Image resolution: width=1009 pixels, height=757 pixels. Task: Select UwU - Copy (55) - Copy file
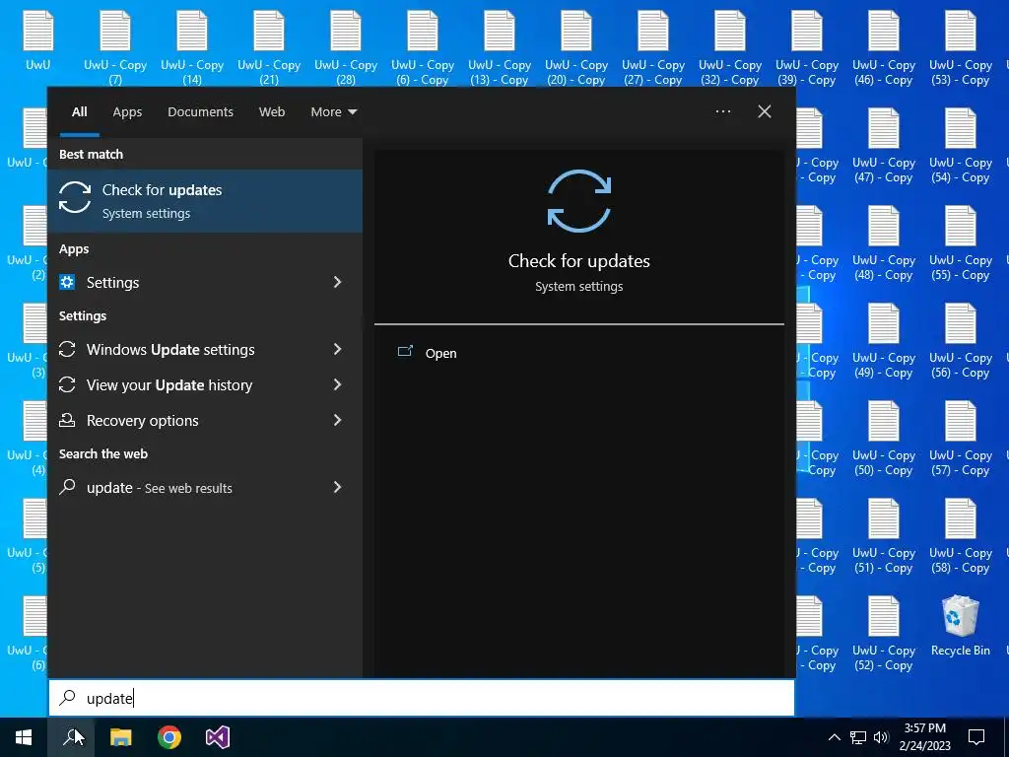pos(961,242)
